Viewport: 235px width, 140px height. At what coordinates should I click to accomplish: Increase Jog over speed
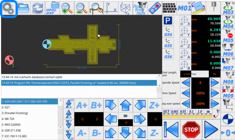(215, 103)
